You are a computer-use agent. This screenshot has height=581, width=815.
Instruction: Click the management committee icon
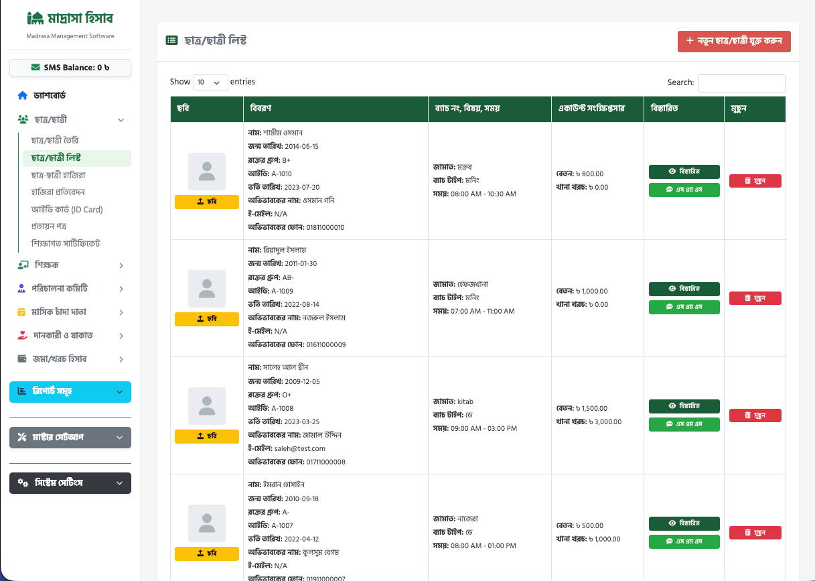21,289
